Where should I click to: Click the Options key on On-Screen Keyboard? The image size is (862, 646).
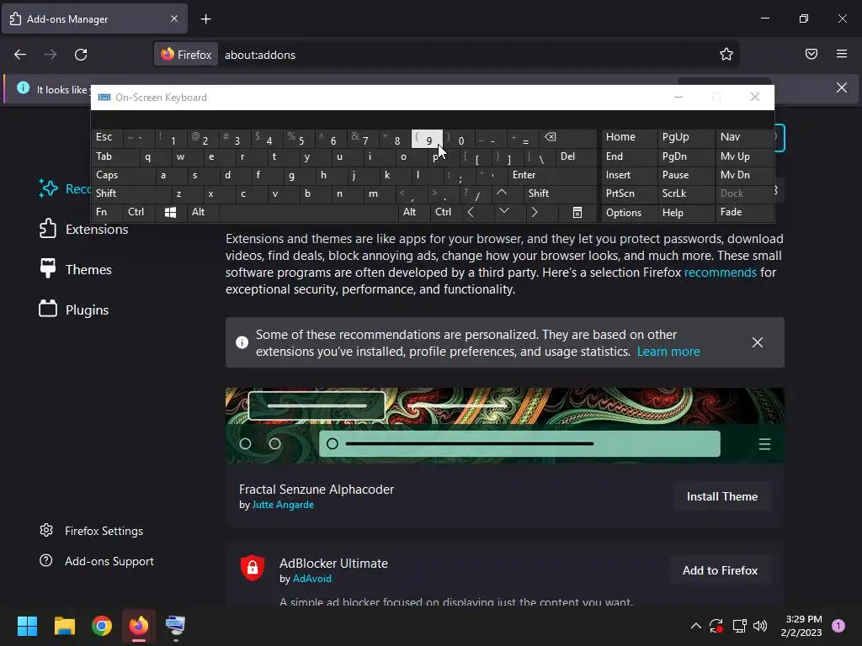[x=629, y=213]
